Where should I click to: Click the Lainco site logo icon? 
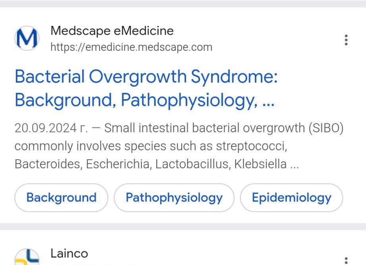pos(27,258)
